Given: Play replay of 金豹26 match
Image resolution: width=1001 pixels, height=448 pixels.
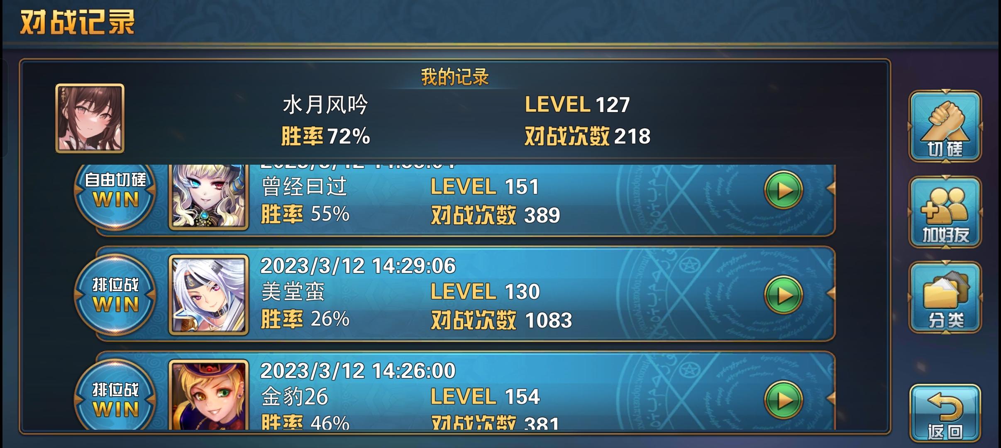Looking at the screenshot, I should 784,400.
